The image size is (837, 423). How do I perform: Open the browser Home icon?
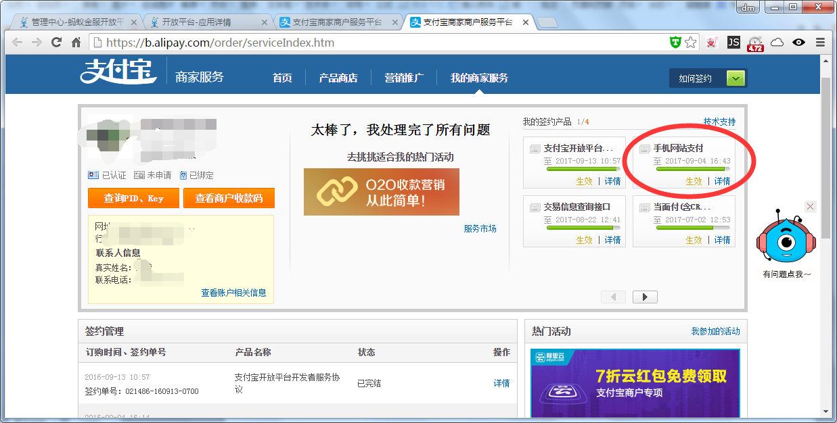76,43
